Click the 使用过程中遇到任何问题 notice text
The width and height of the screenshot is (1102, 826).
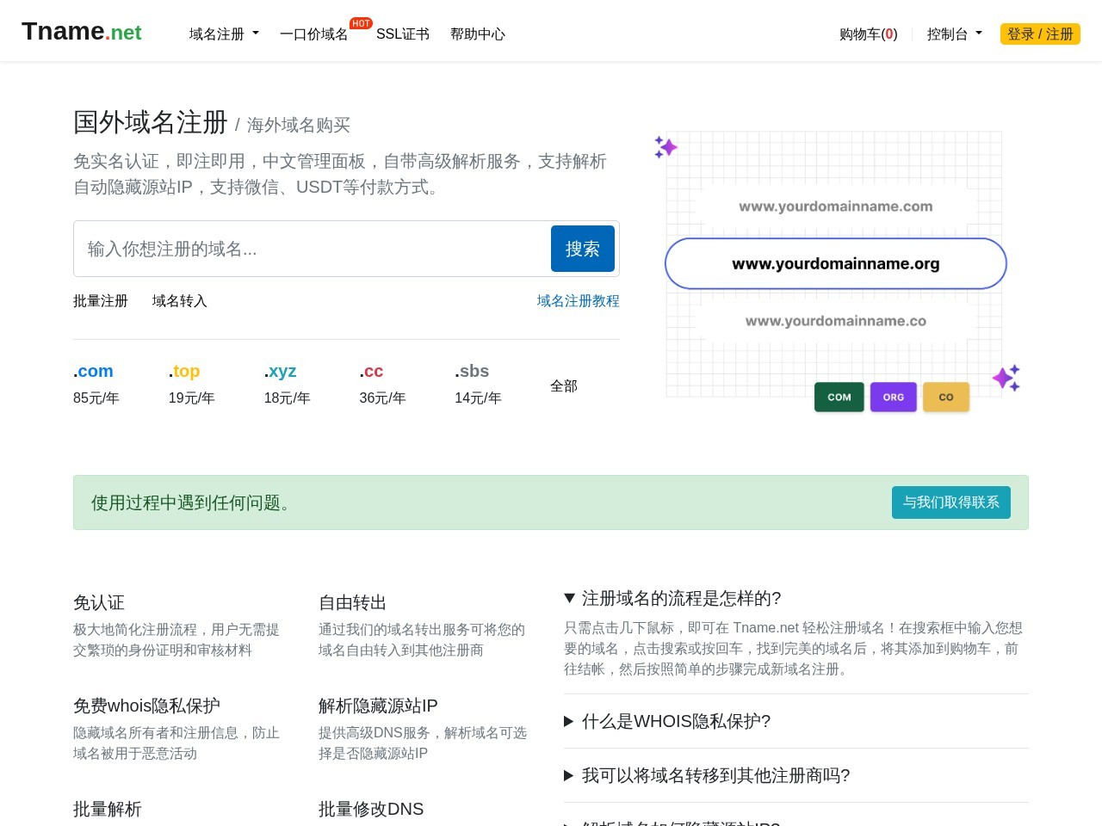(x=195, y=502)
